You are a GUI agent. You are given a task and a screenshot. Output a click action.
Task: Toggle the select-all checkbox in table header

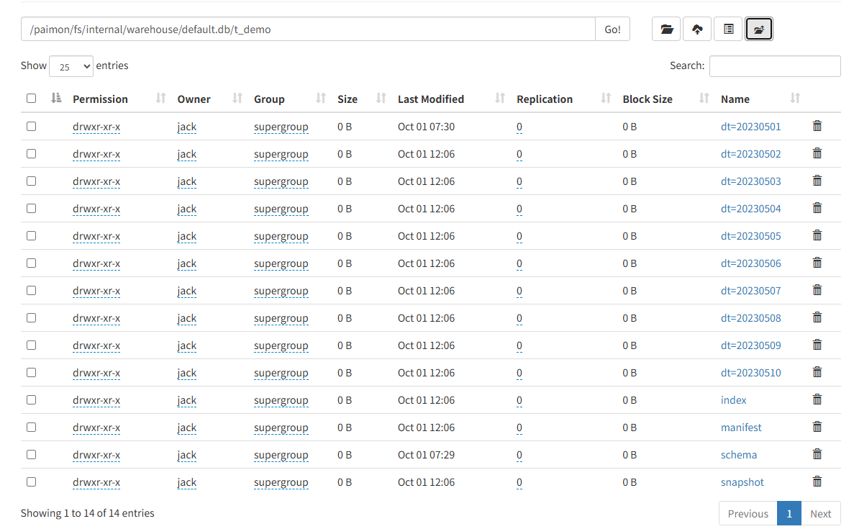tap(31, 99)
